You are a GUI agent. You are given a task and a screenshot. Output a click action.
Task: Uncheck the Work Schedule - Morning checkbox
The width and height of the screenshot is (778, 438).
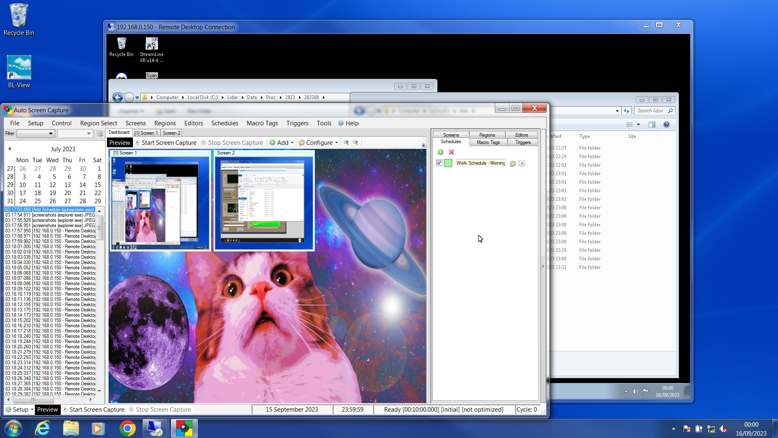pos(439,163)
